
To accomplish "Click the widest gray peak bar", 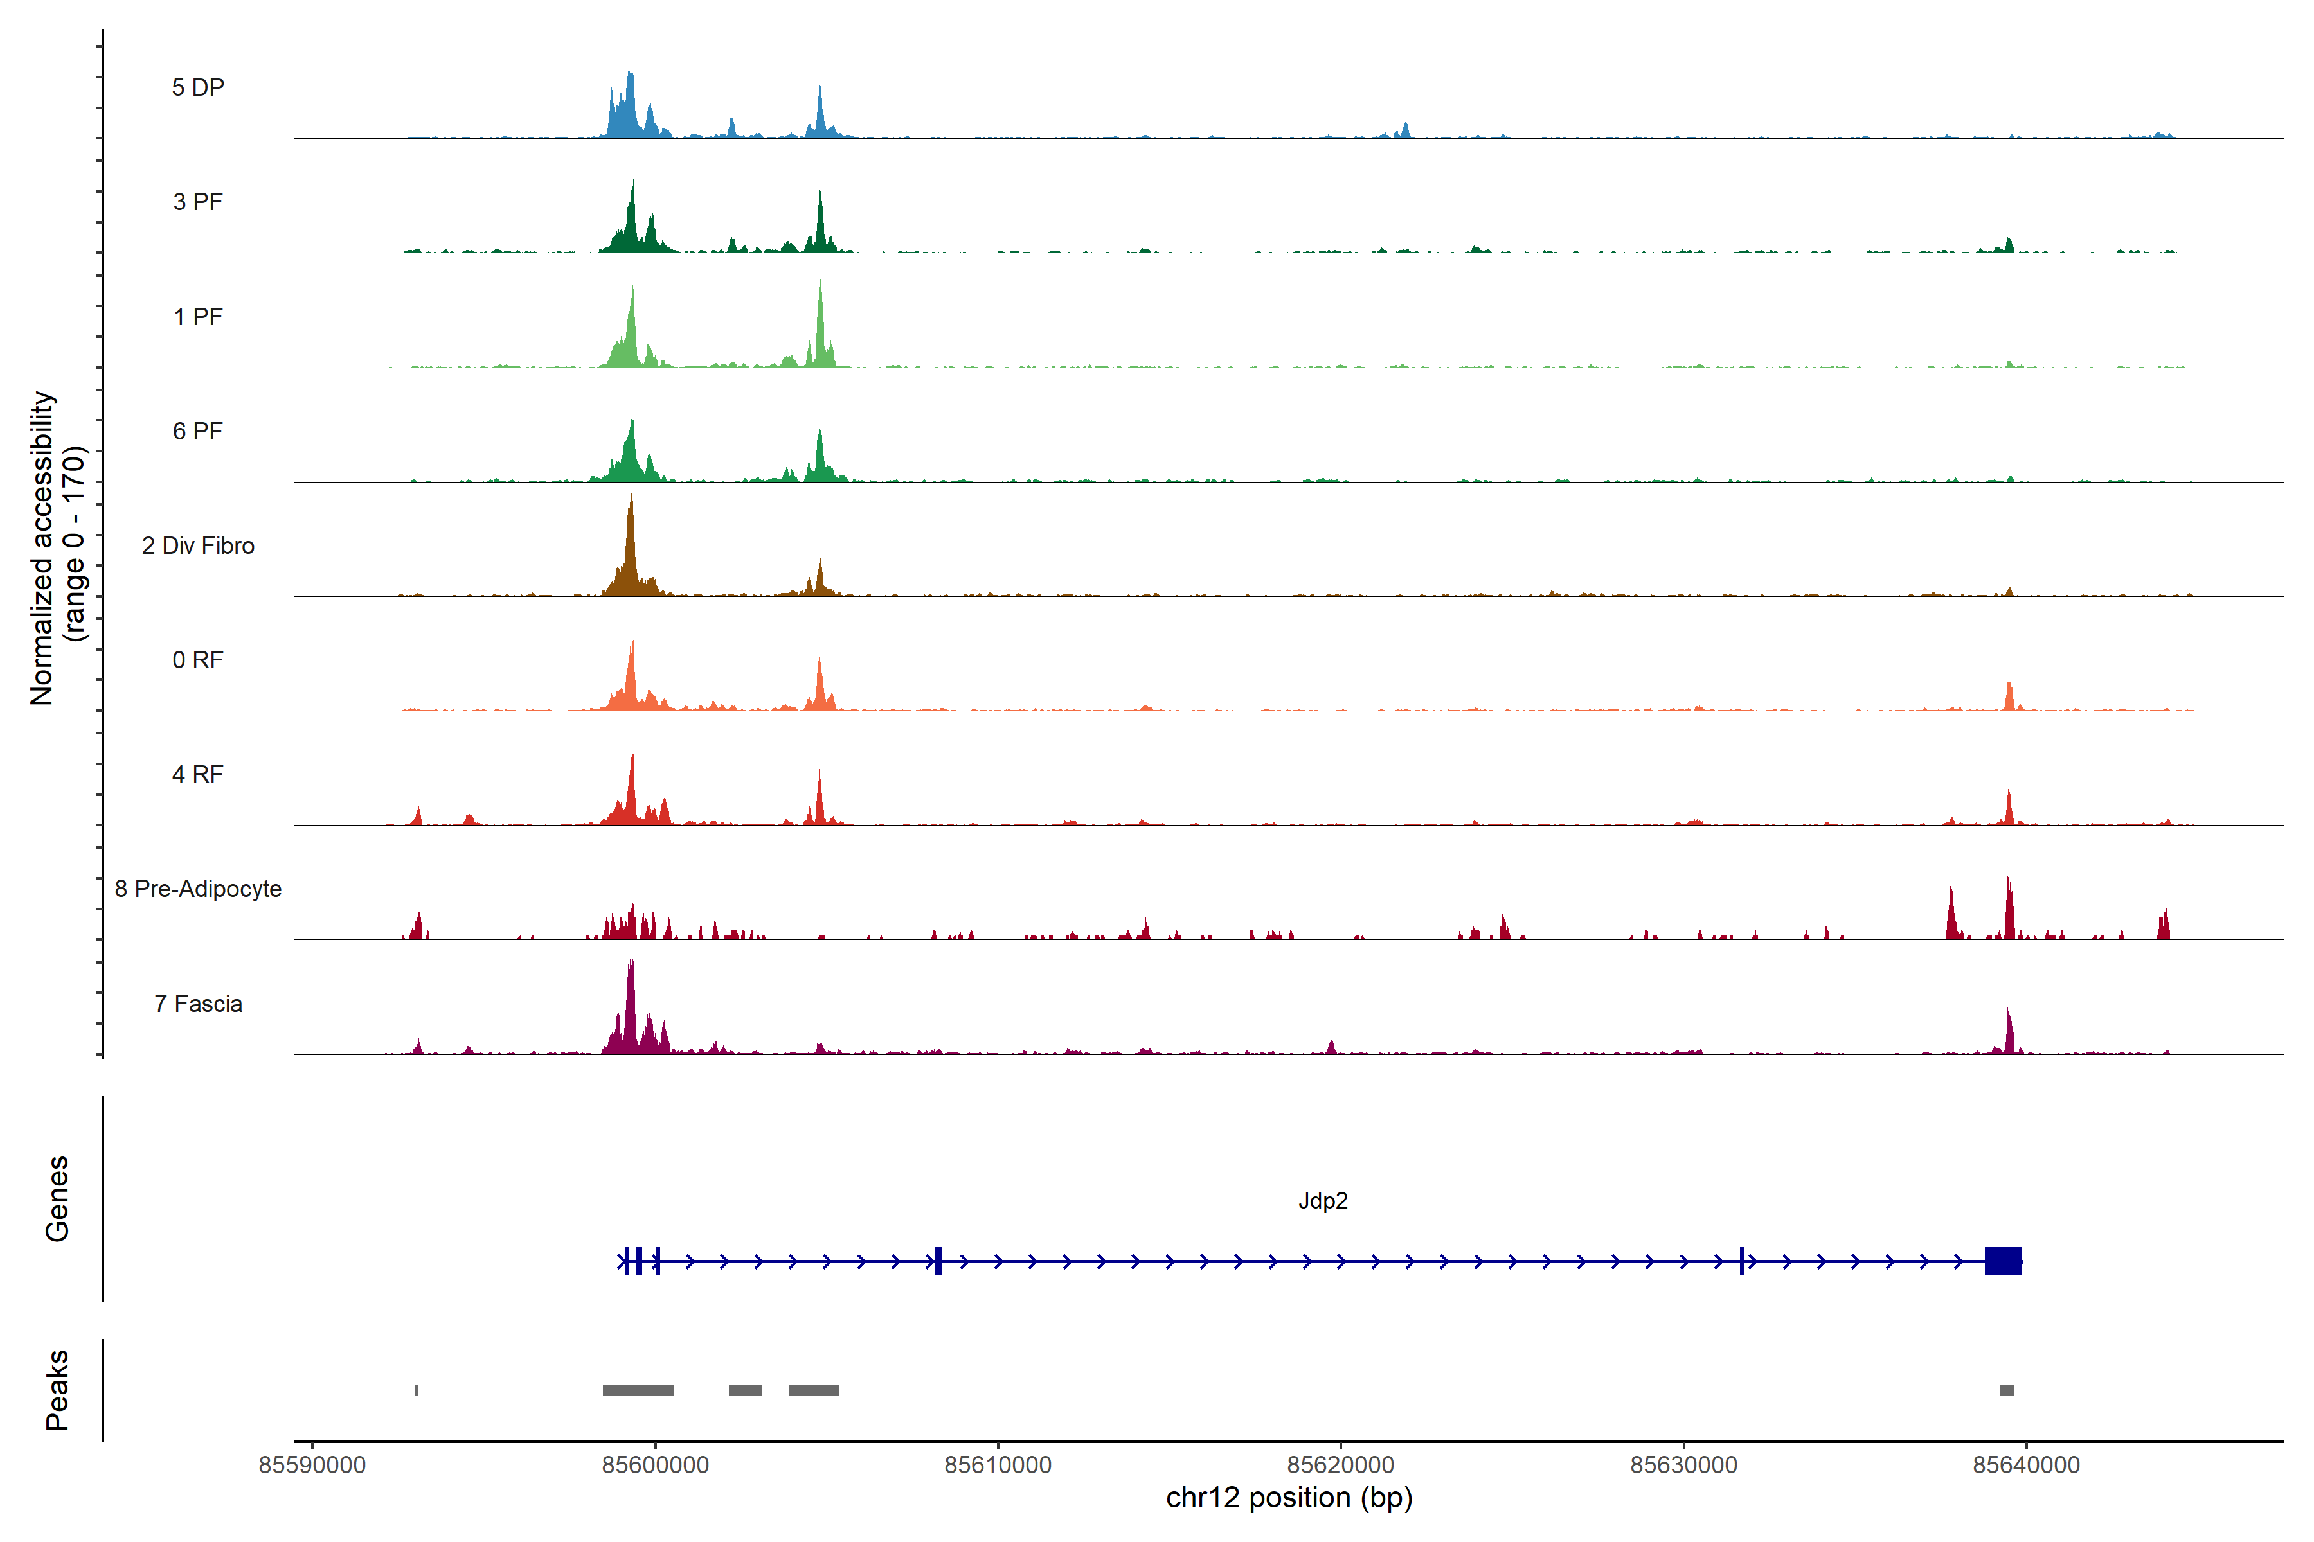I will pyautogui.click(x=638, y=1390).
